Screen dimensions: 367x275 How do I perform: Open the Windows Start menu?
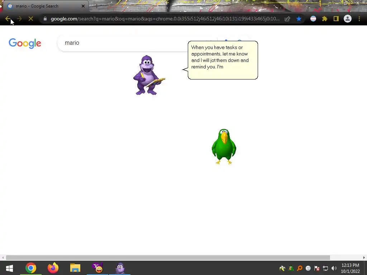(9, 268)
